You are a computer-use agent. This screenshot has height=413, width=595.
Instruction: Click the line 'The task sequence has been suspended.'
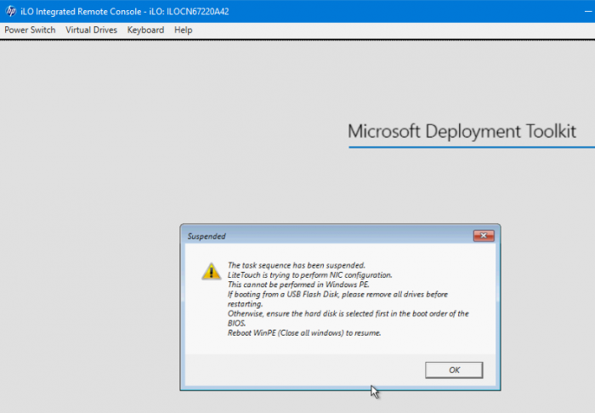tap(297, 265)
